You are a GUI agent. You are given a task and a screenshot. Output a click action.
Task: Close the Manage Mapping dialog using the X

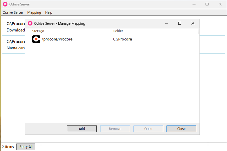tap(193, 23)
